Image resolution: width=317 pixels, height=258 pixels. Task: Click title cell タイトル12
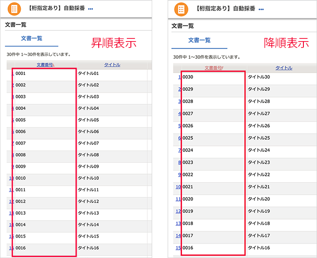click(88, 202)
